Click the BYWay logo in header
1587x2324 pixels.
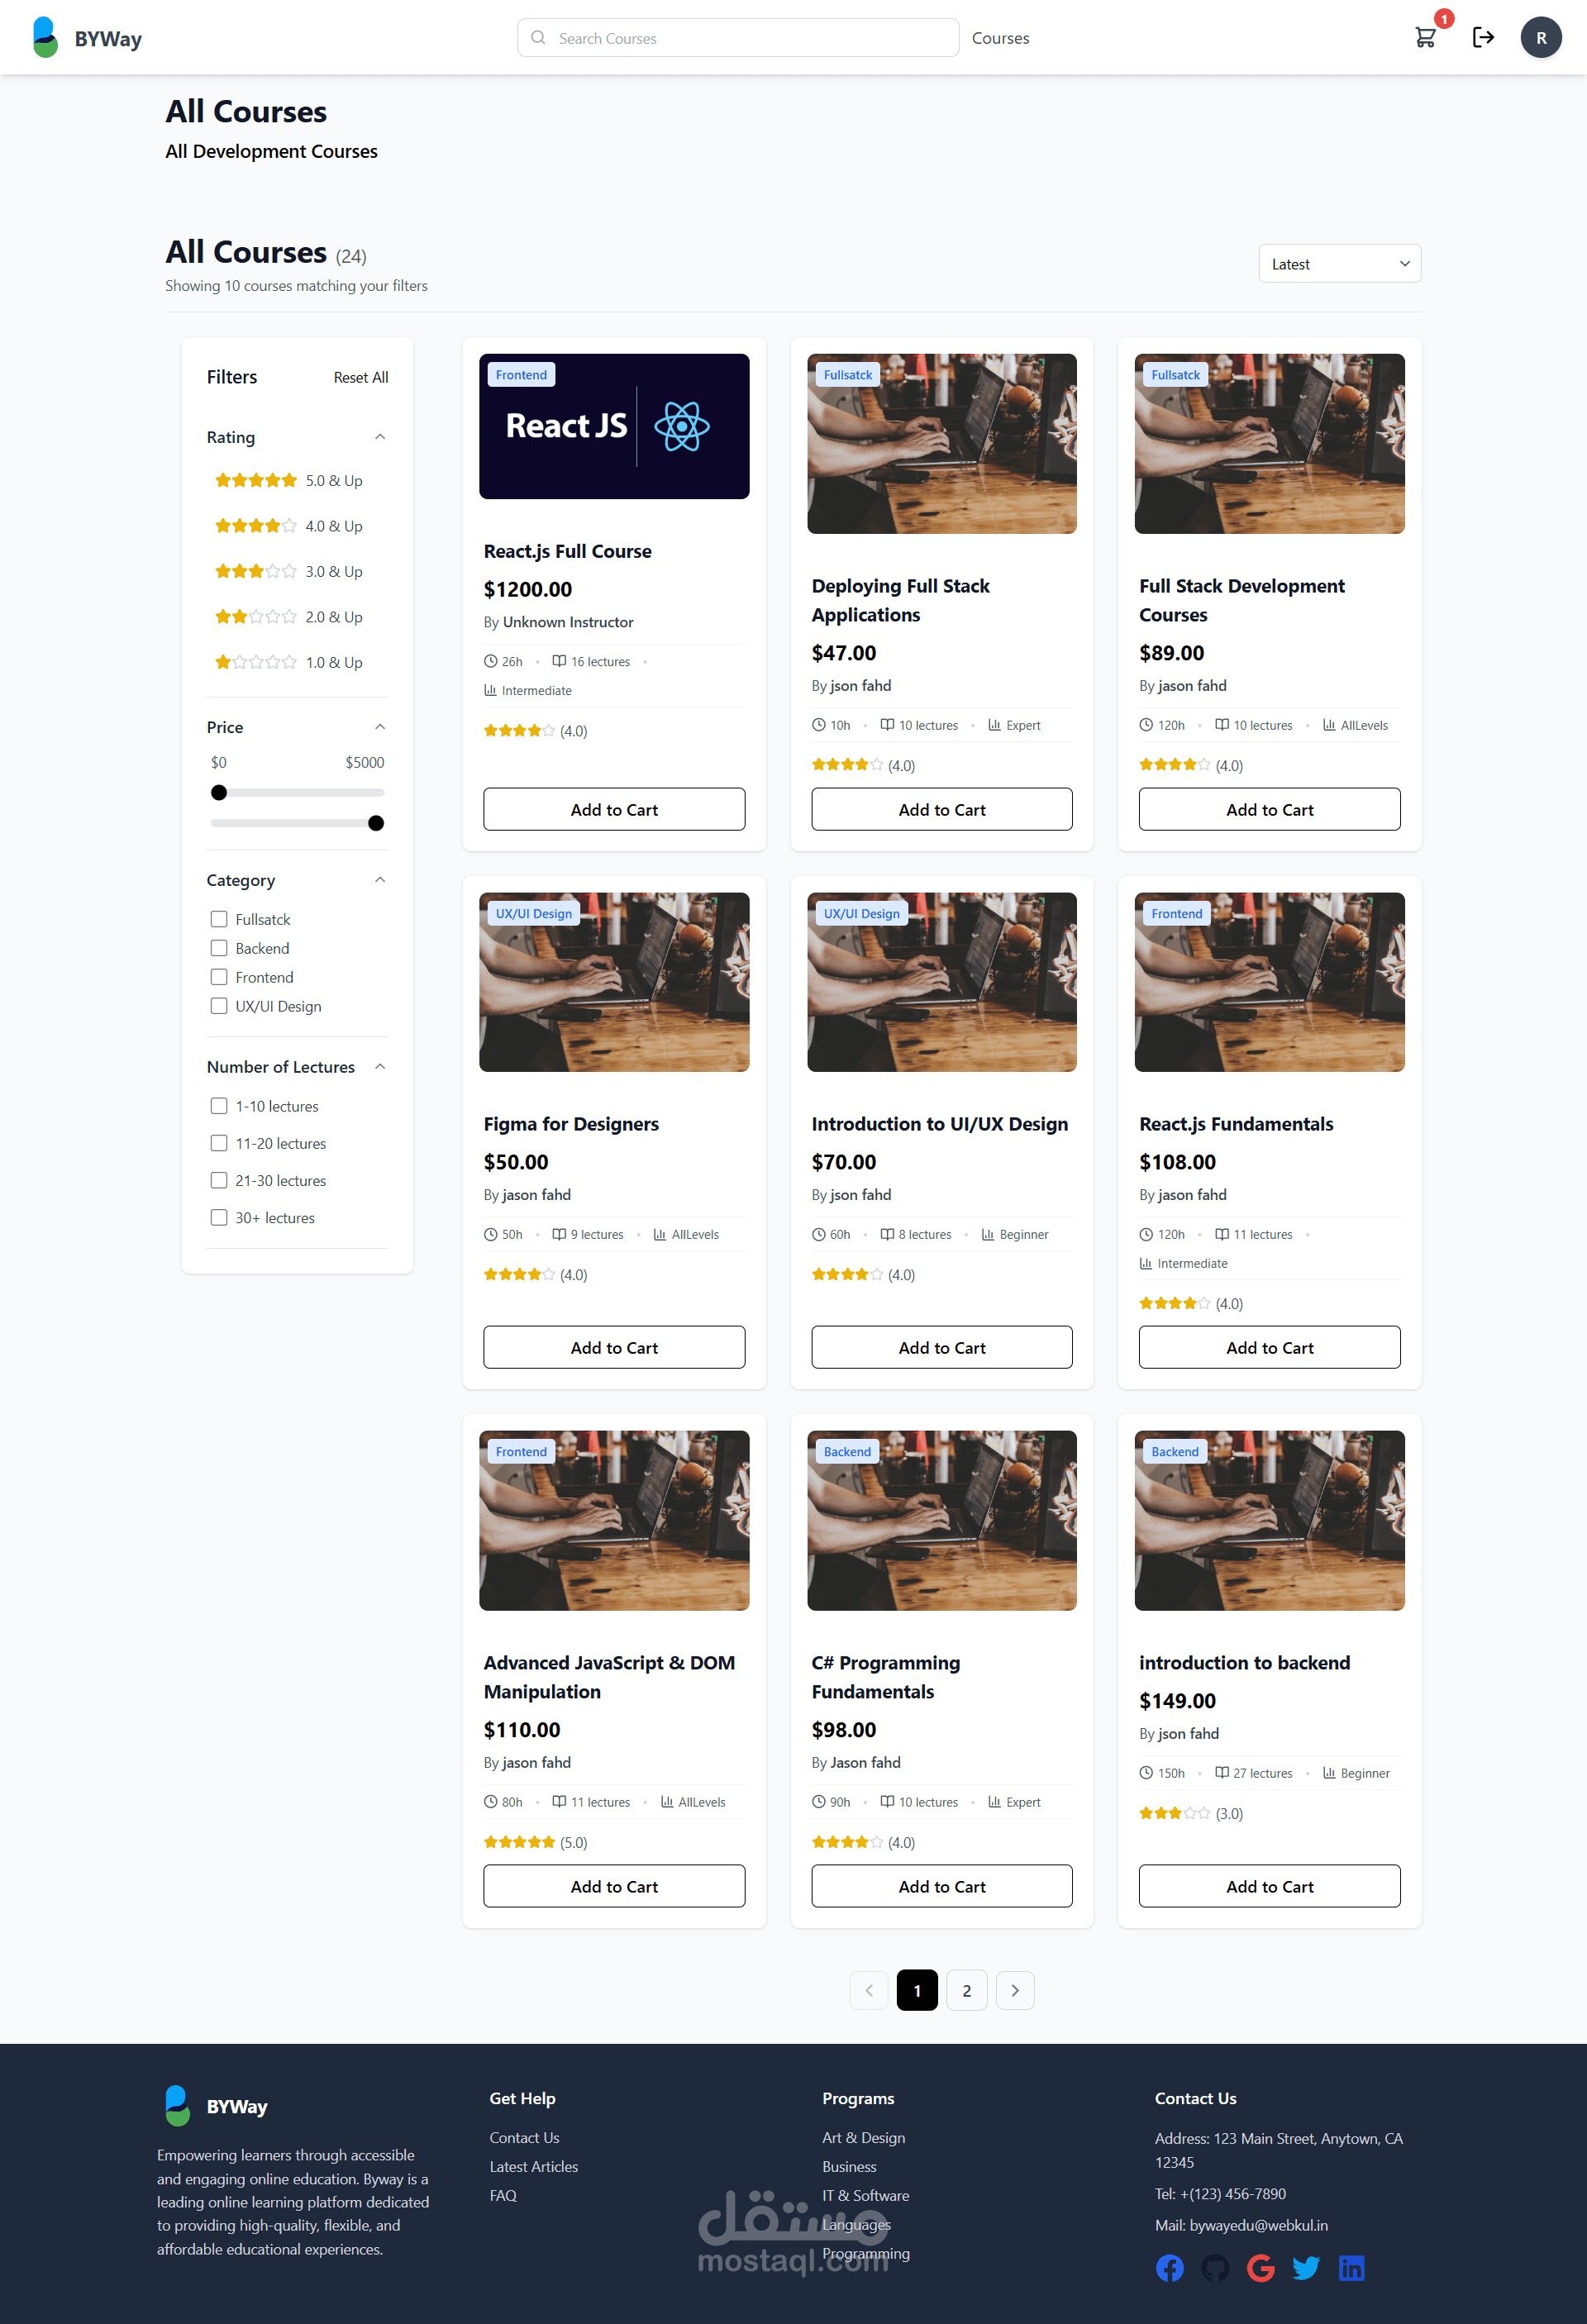tap(87, 38)
